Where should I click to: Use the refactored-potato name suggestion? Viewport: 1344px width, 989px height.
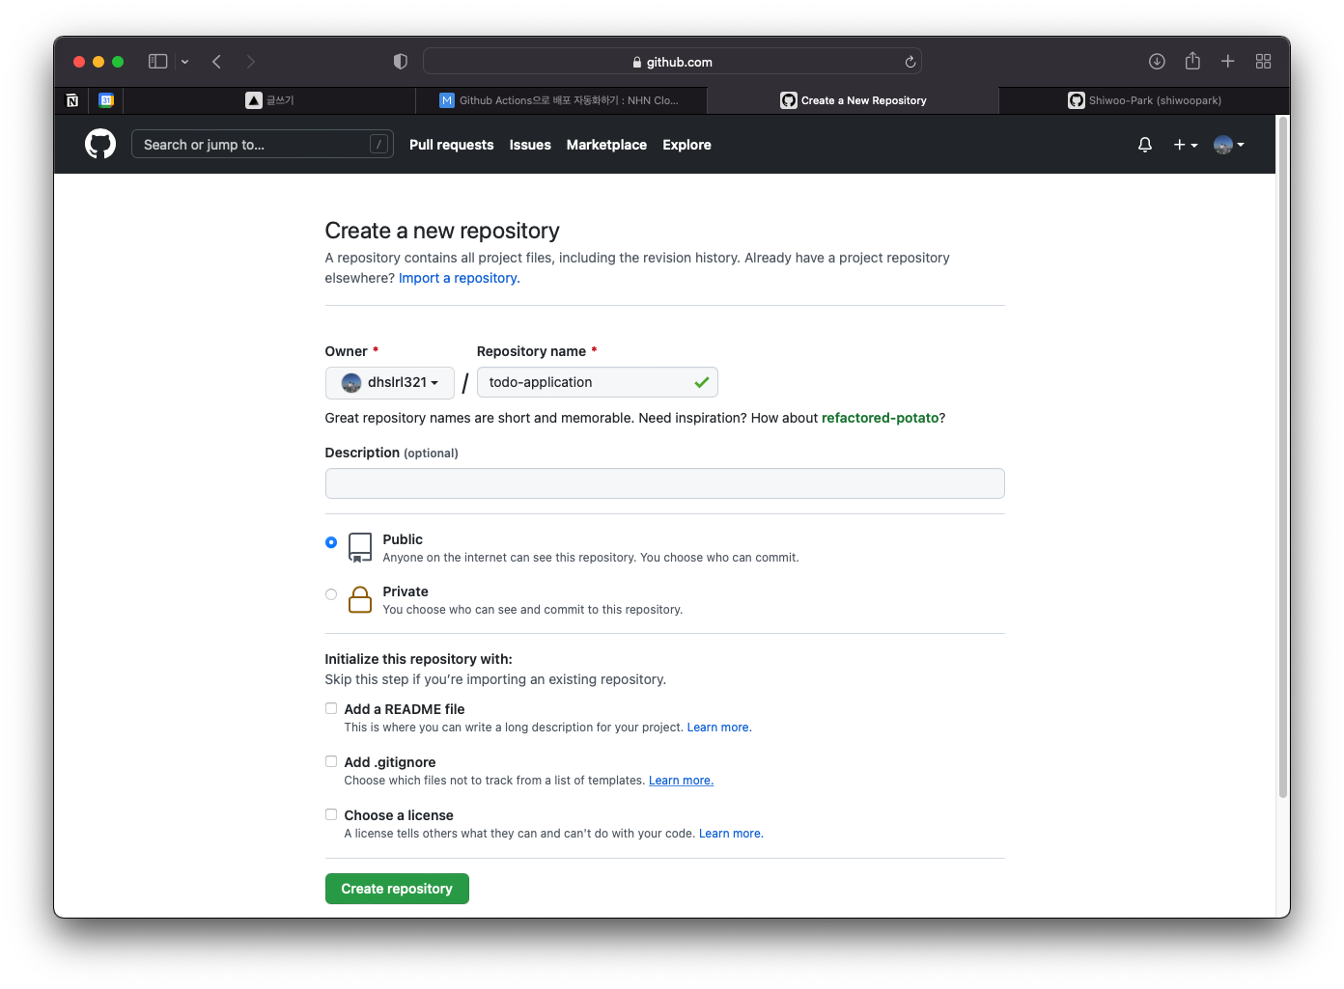point(881,418)
